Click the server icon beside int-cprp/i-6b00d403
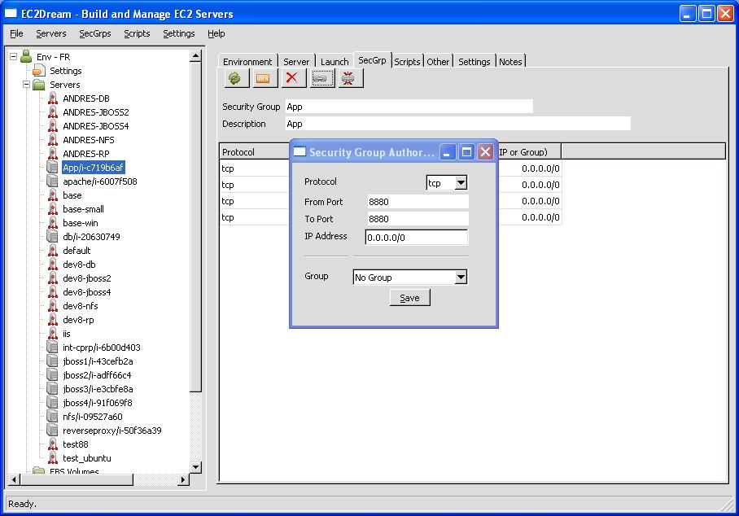This screenshot has width=739, height=516. 53,348
